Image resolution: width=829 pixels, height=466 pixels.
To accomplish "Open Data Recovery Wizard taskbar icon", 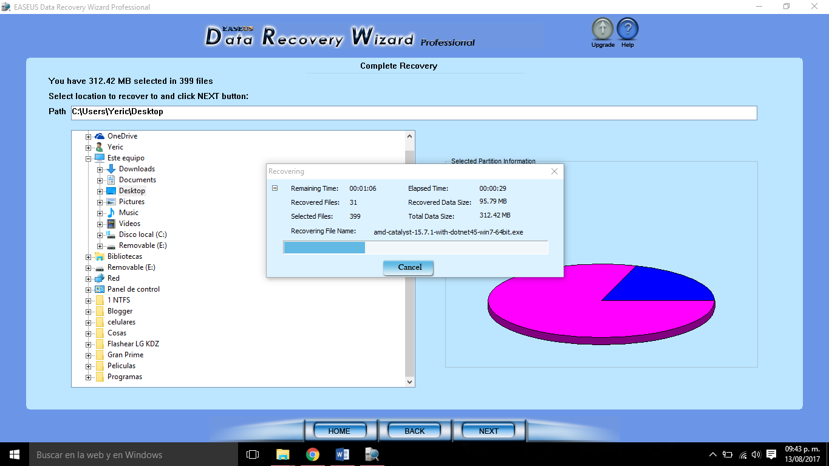I will coord(372,454).
